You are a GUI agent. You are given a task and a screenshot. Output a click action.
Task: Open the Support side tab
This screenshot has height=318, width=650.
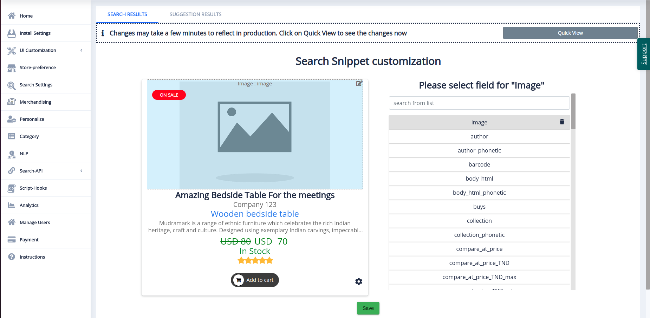pos(644,54)
